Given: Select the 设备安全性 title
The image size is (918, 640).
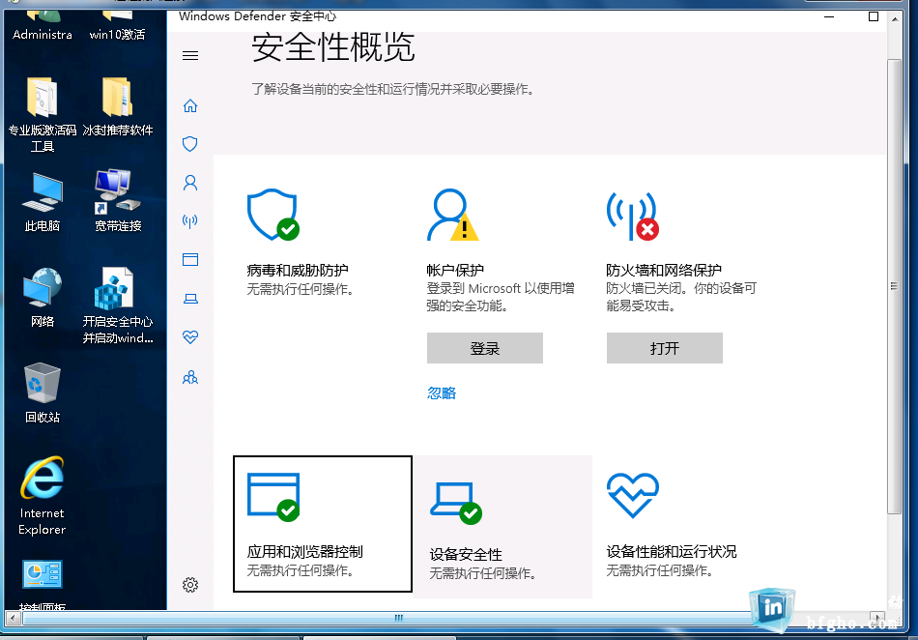Looking at the screenshot, I should click(x=466, y=554).
